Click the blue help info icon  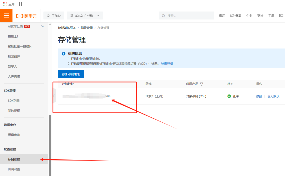tap(64, 54)
